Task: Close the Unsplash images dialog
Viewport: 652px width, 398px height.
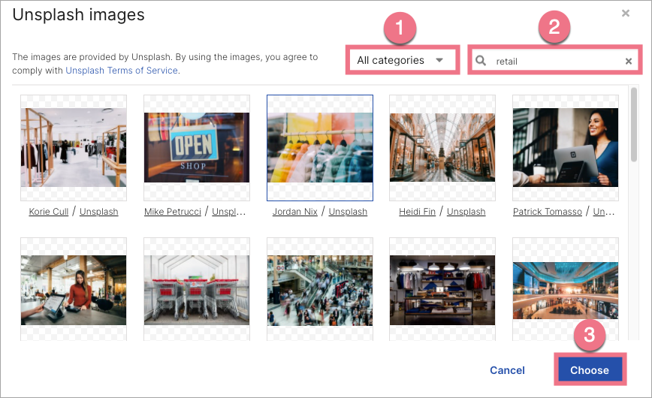Action: pyautogui.click(x=626, y=14)
